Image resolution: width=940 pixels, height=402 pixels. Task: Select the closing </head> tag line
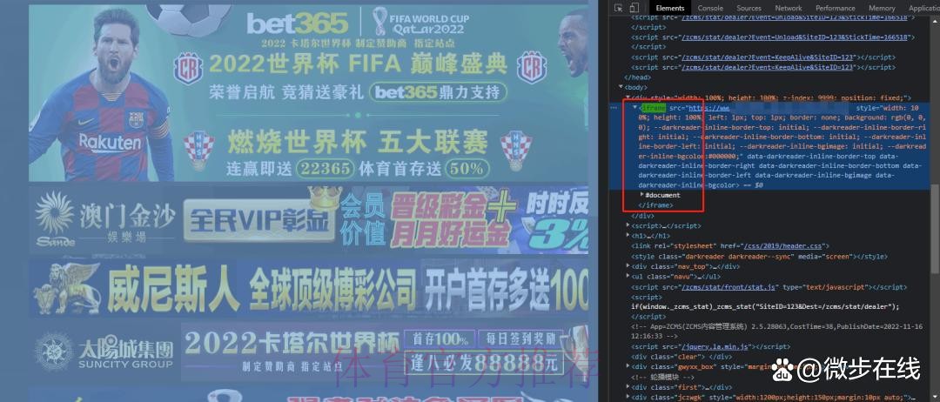(637, 77)
